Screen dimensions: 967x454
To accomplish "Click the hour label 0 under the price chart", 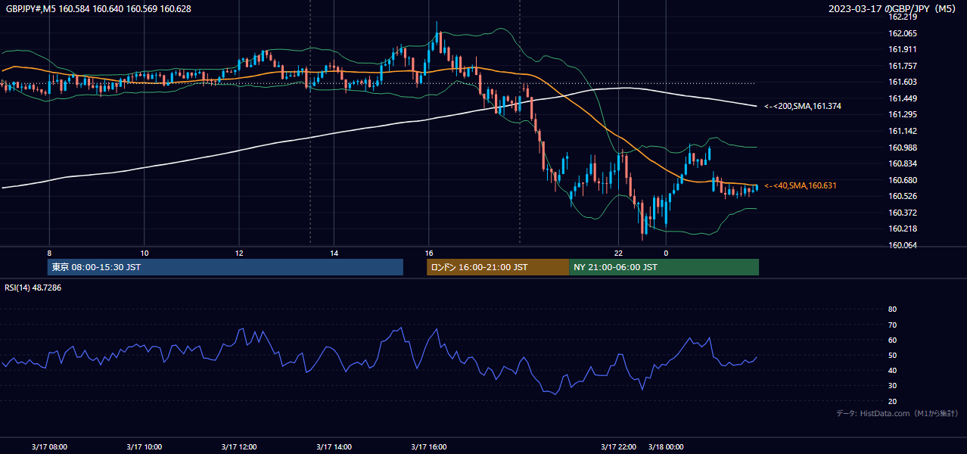I will [x=667, y=253].
